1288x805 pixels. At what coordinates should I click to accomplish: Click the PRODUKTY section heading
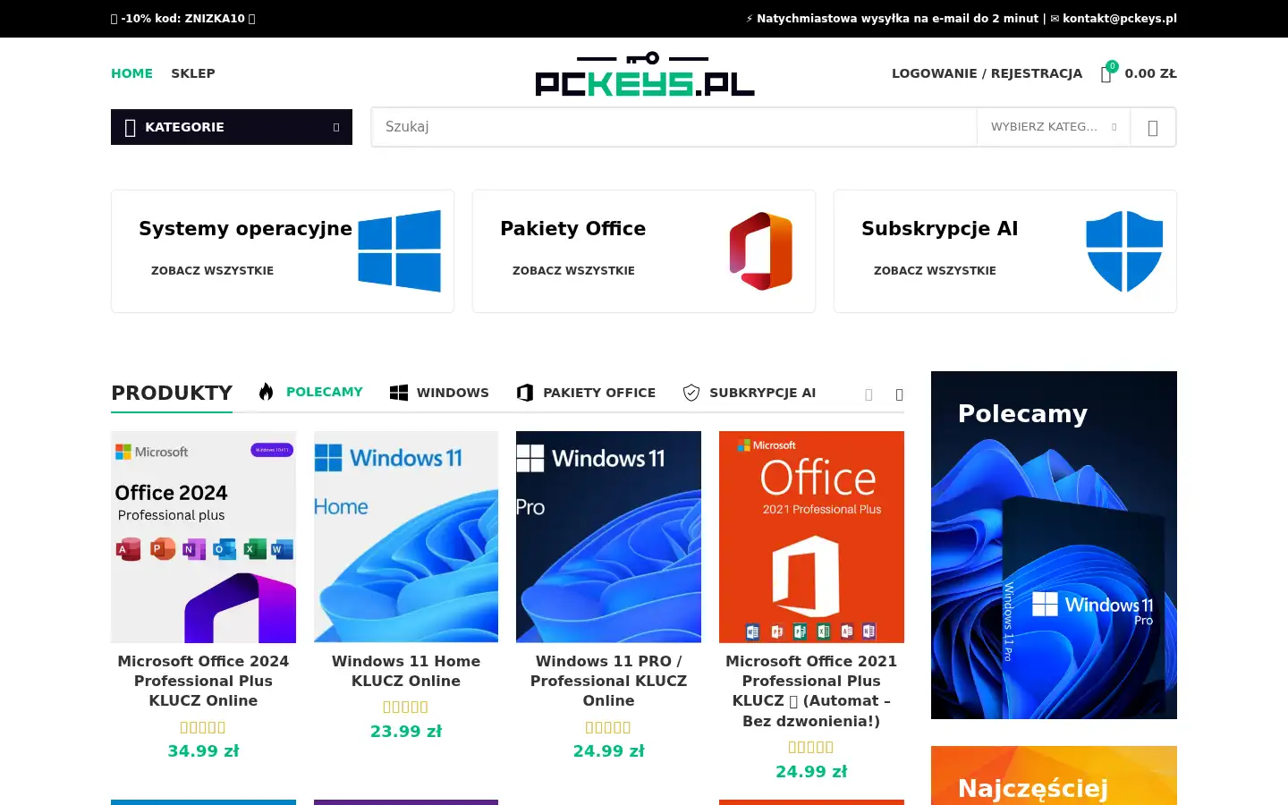coord(172,393)
